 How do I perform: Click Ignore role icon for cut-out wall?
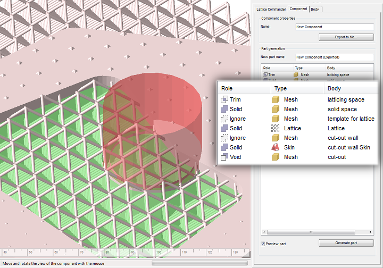click(x=224, y=138)
